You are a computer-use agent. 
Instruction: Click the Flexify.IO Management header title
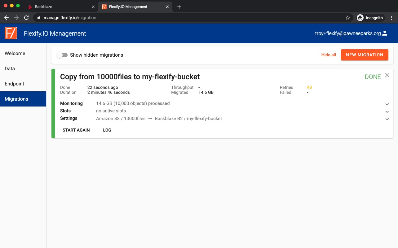point(55,33)
